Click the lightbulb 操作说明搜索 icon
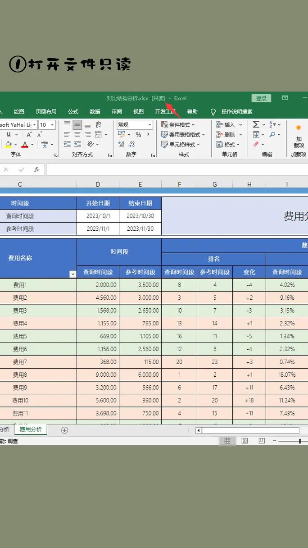 coord(213,112)
